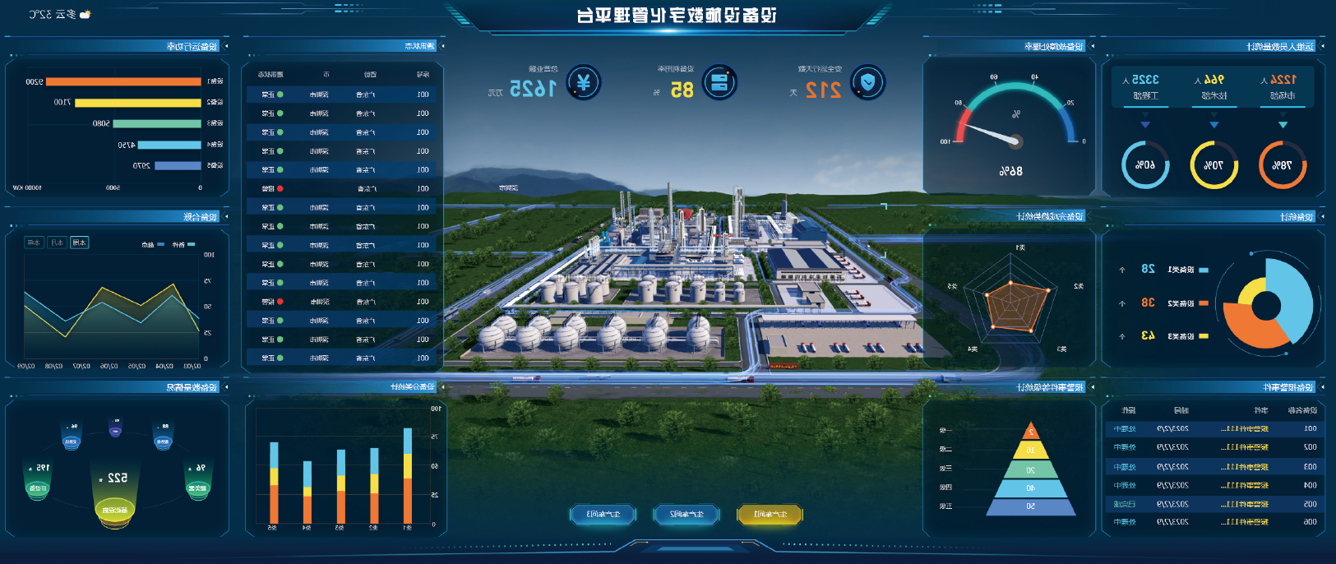Click the shield icon for 安全运行天数
This screenshot has width=1336, height=564.
pyautogui.click(x=867, y=83)
